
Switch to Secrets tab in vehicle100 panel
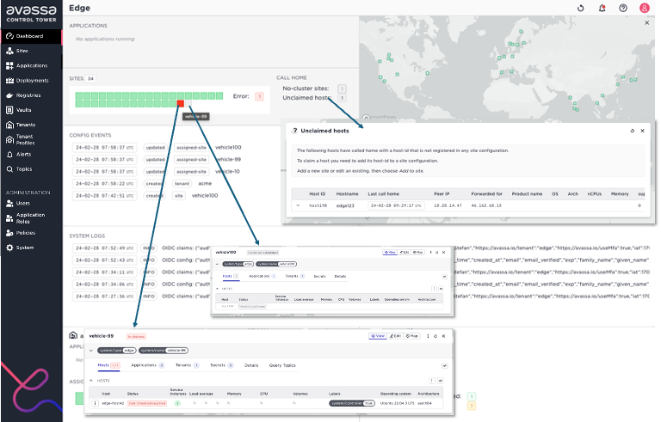tap(319, 276)
